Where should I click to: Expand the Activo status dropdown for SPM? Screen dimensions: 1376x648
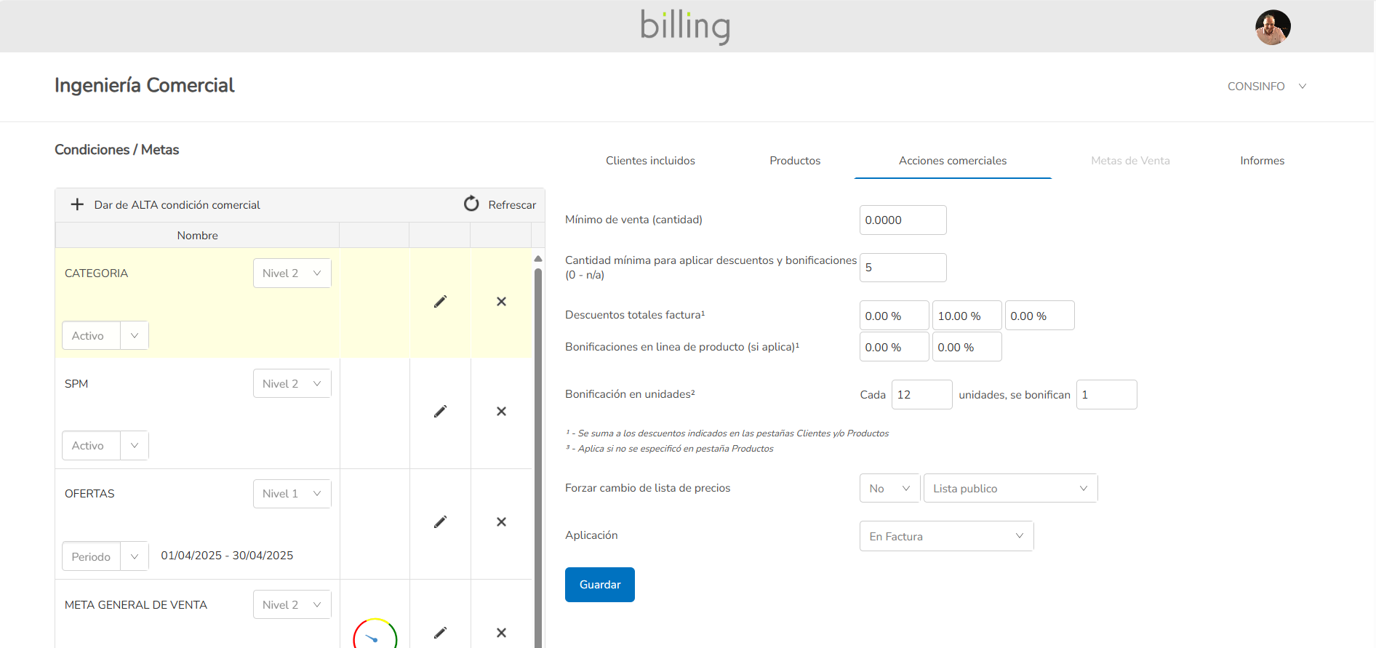pyautogui.click(x=105, y=446)
